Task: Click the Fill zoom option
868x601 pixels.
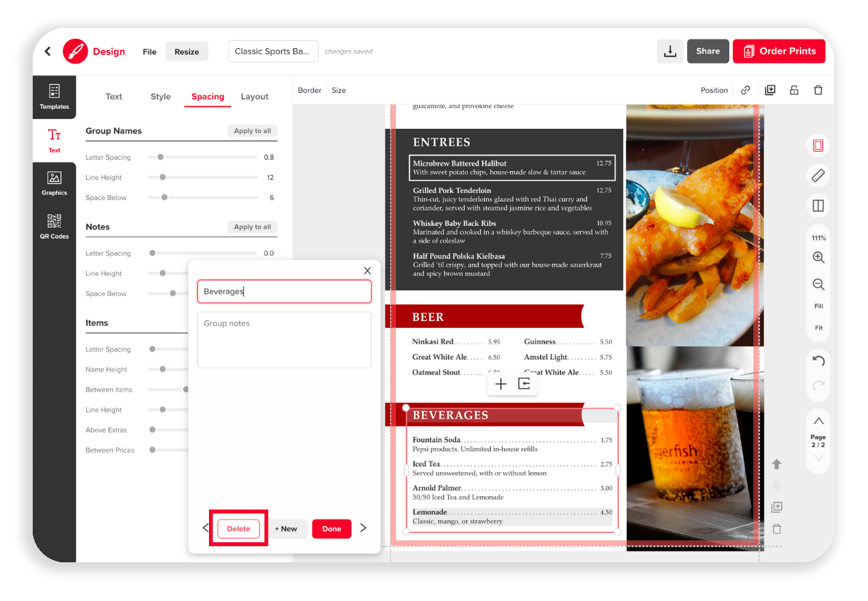Action: point(819,306)
